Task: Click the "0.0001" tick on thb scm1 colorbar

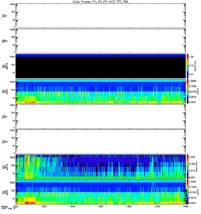Action: coord(192,102)
